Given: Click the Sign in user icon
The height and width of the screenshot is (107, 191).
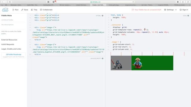Looking at the screenshot, I should click(x=181, y=10).
